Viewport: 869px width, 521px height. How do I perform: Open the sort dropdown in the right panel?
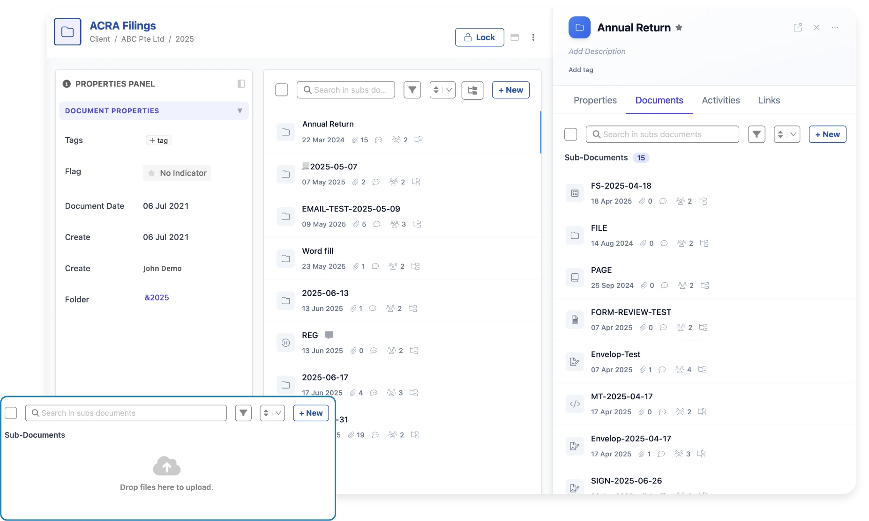787,134
